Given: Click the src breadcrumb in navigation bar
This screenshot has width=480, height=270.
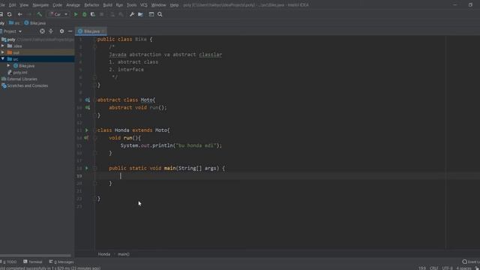Looking at the screenshot, I should tap(14, 23).
